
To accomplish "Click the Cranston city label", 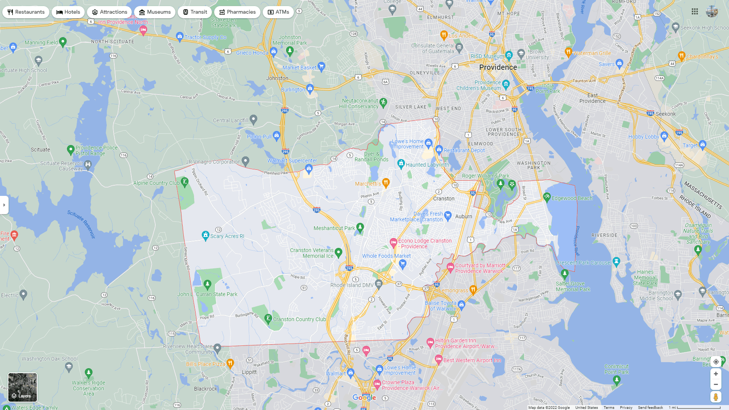I will (x=443, y=199).
